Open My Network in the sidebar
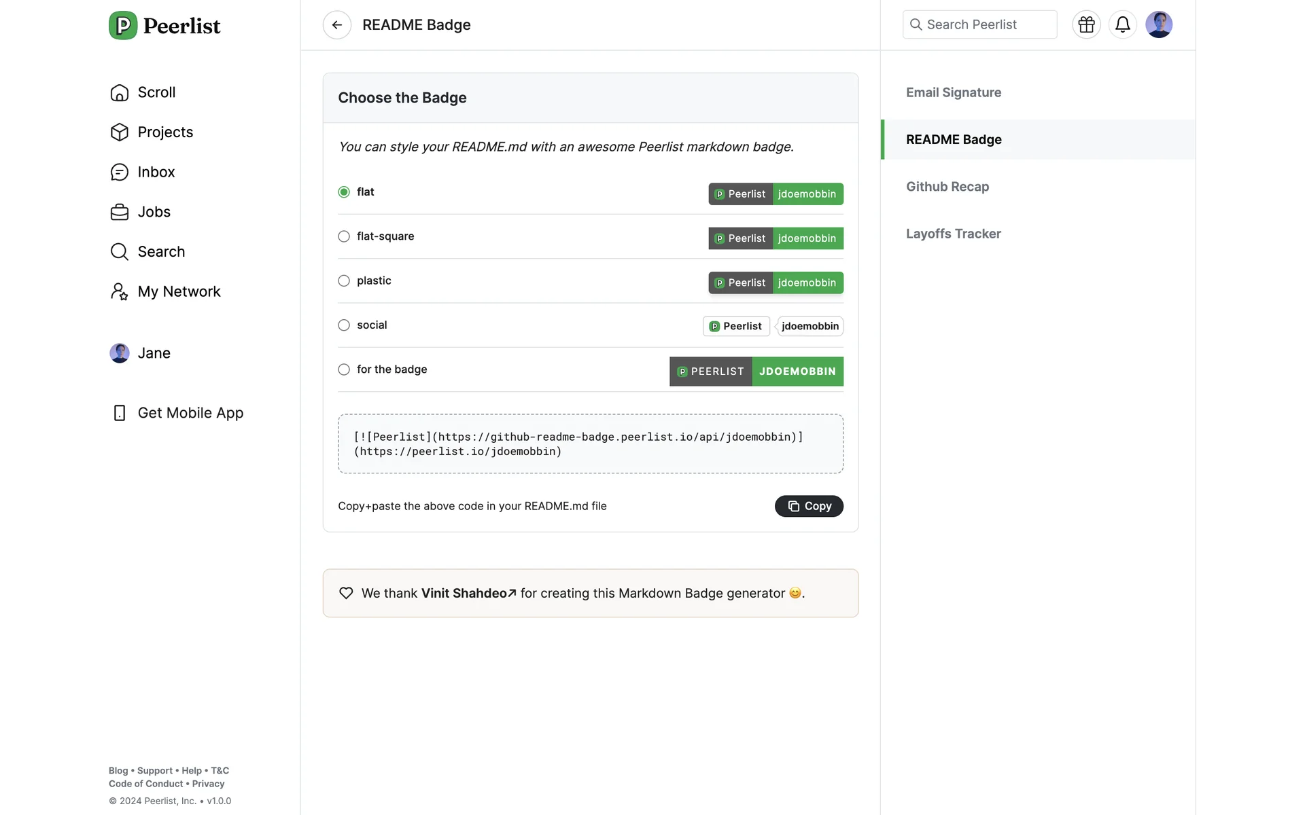This screenshot has width=1305, height=815. (179, 292)
